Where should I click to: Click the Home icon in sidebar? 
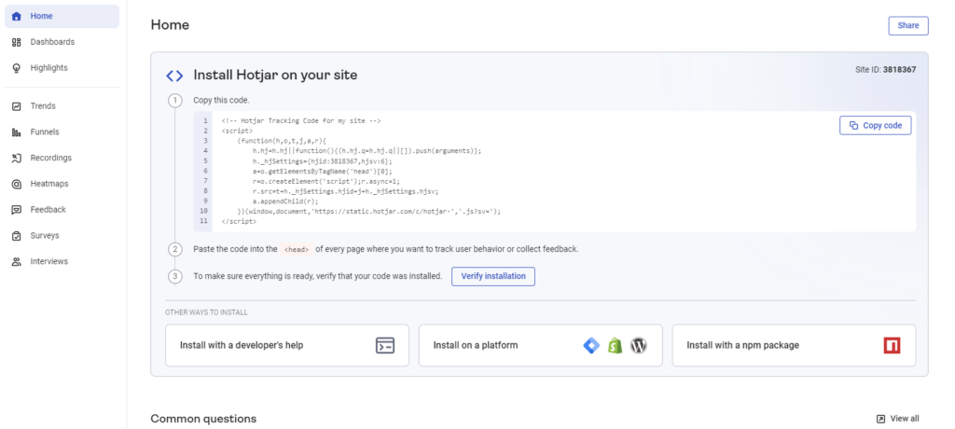click(x=17, y=17)
